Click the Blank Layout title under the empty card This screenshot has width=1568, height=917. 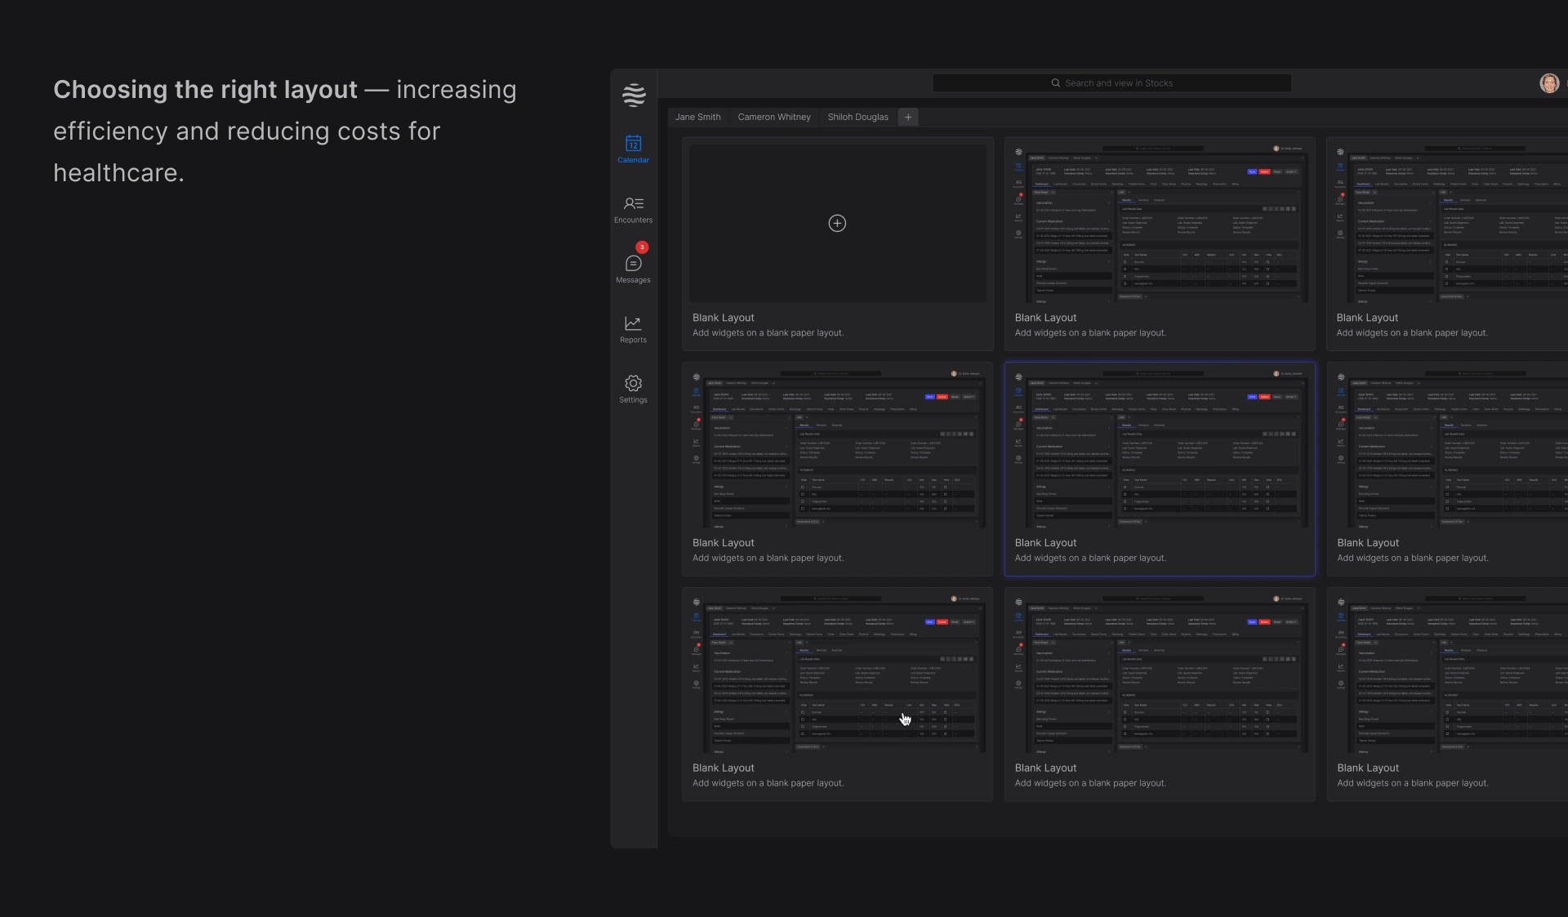tap(723, 318)
